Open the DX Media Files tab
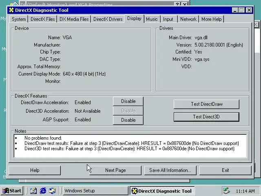Viewport: 261px width, 196px height. pos(74,19)
